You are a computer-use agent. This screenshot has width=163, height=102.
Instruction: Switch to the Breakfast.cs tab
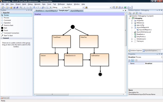coord(39,11)
